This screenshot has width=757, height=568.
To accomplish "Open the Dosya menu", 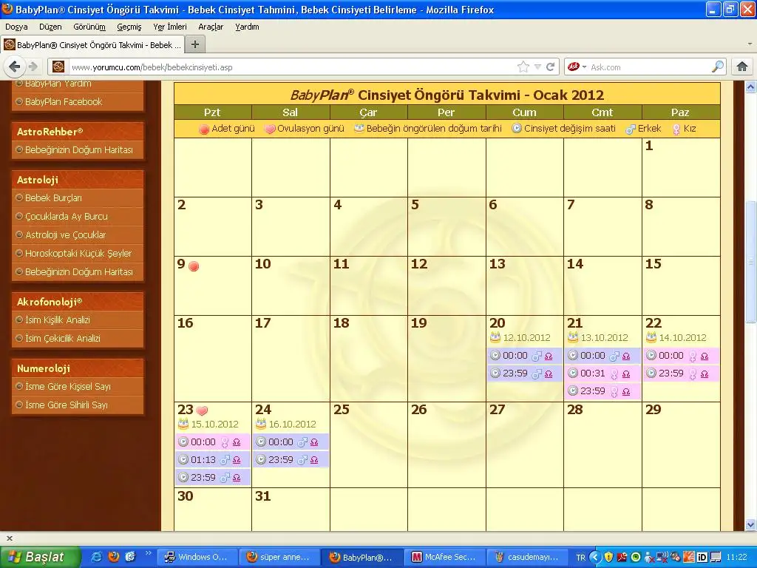I will click(16, 27).
